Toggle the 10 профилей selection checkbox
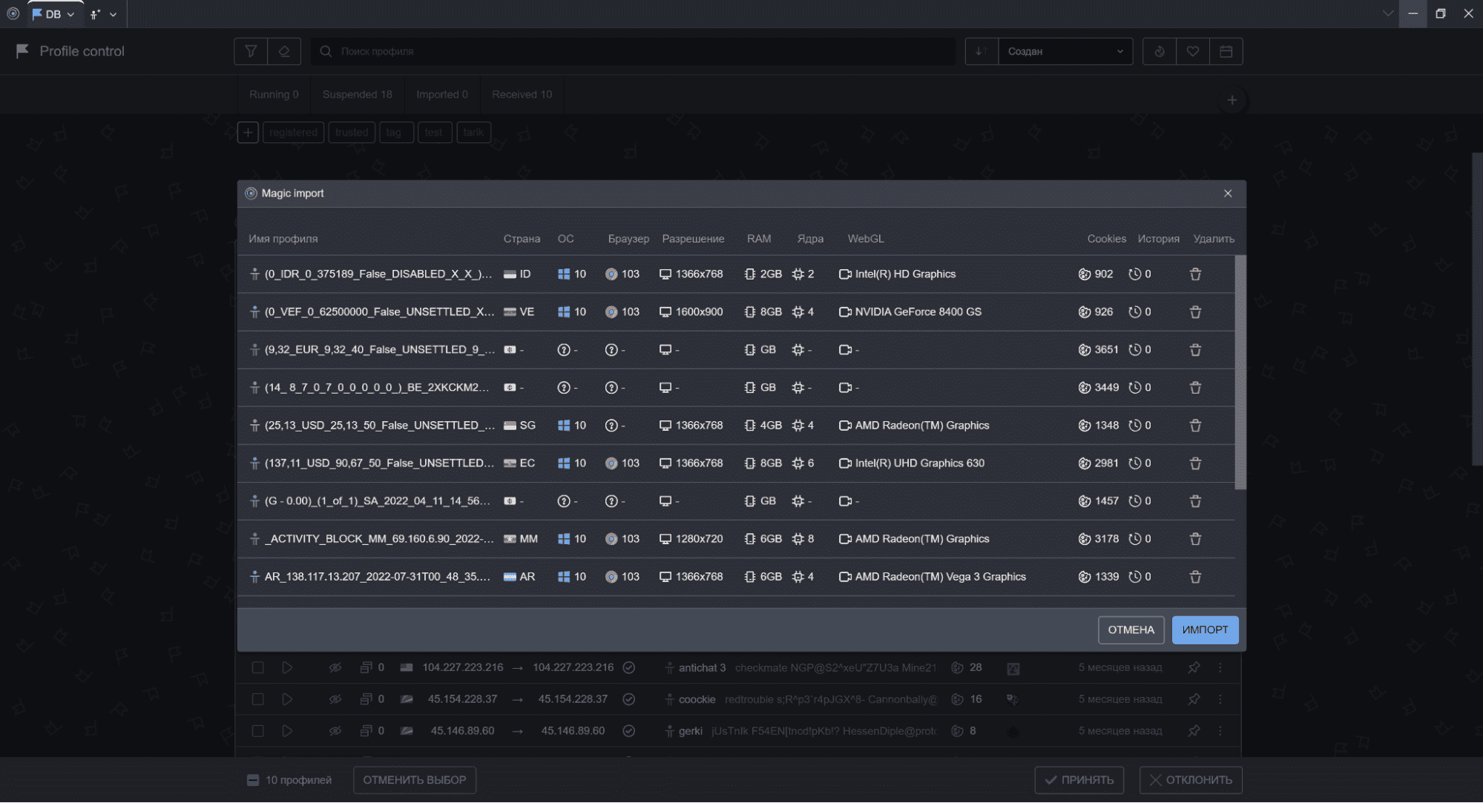The image size is (1483, 803). 253,780
